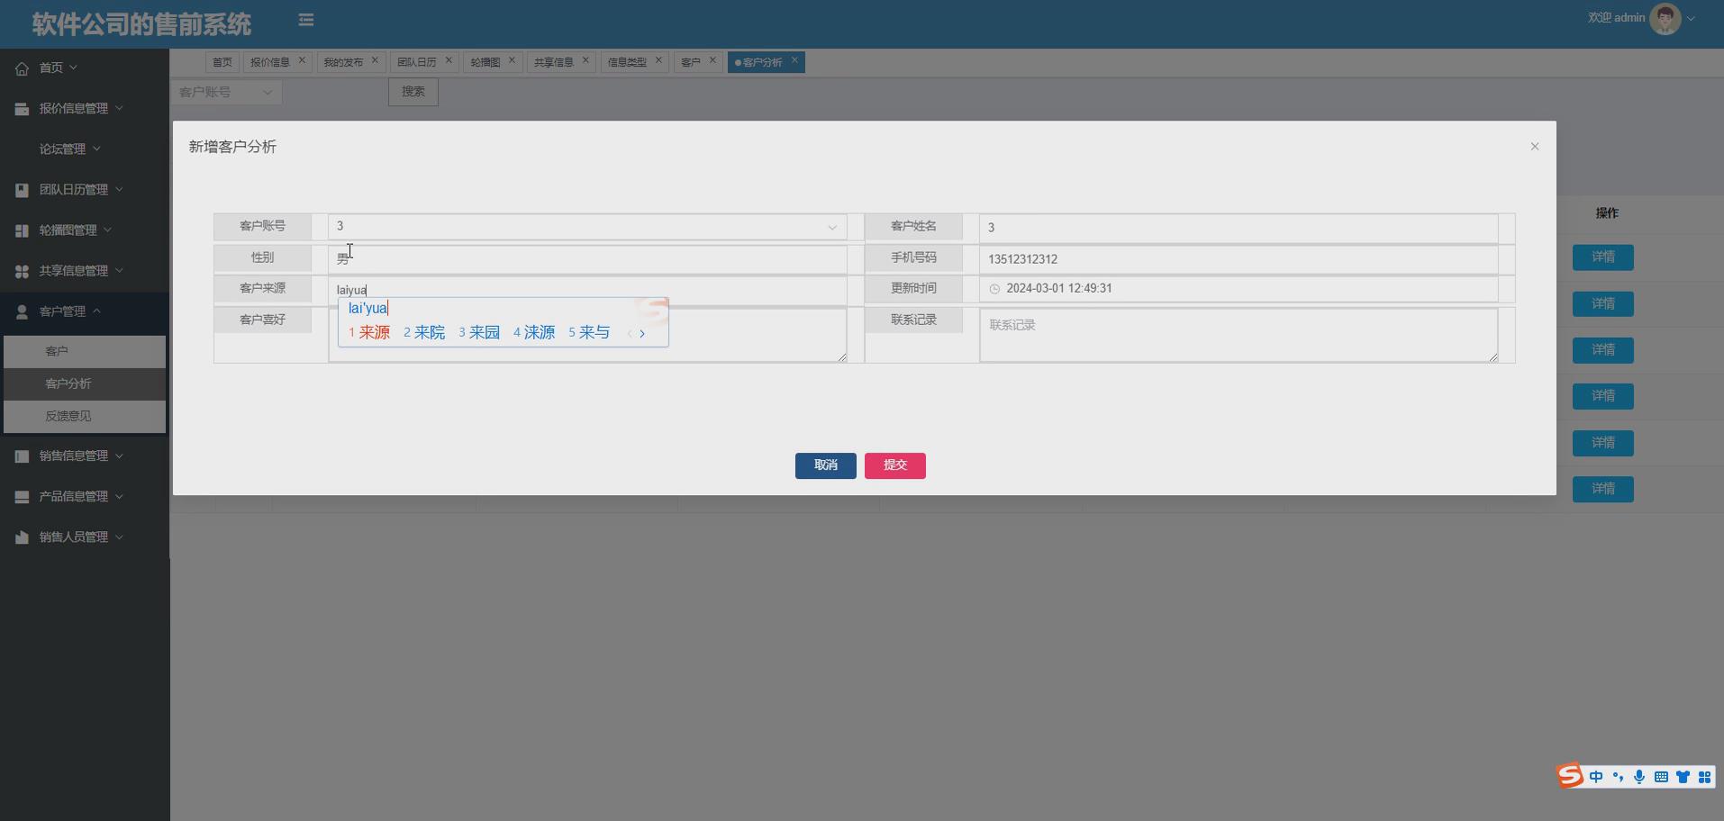This screenshot has width=1724, height=821.
Task: Close the 共享信息 tab
Action: click(585, 60)
